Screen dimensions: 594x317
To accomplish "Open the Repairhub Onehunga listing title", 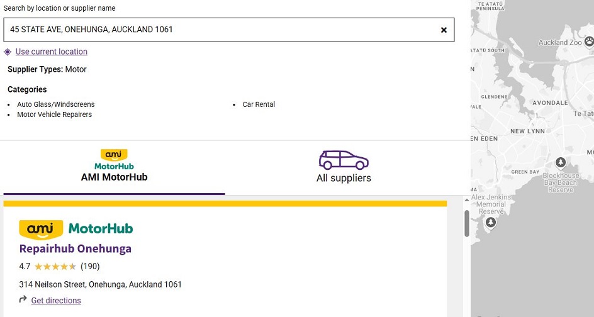I will point(76,248).
